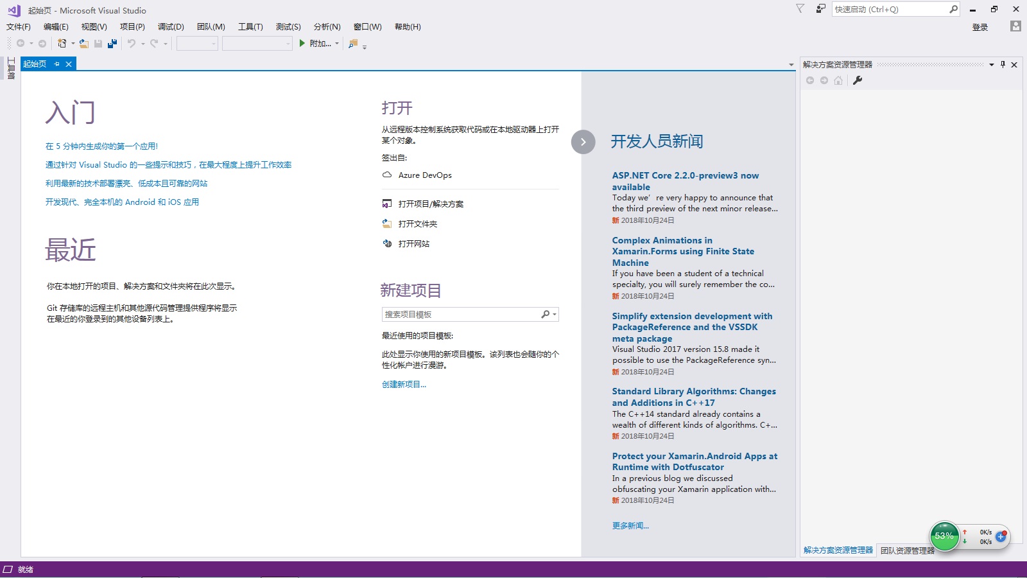Open the 编辑(E) menu
The width and height of the screenshot is (1027, 578).
click(x=56, y=26)
